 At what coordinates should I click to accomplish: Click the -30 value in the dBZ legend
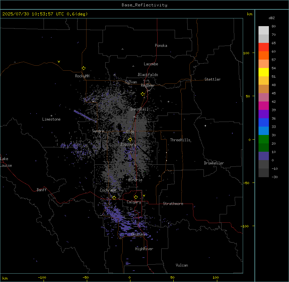click(275, 177)
